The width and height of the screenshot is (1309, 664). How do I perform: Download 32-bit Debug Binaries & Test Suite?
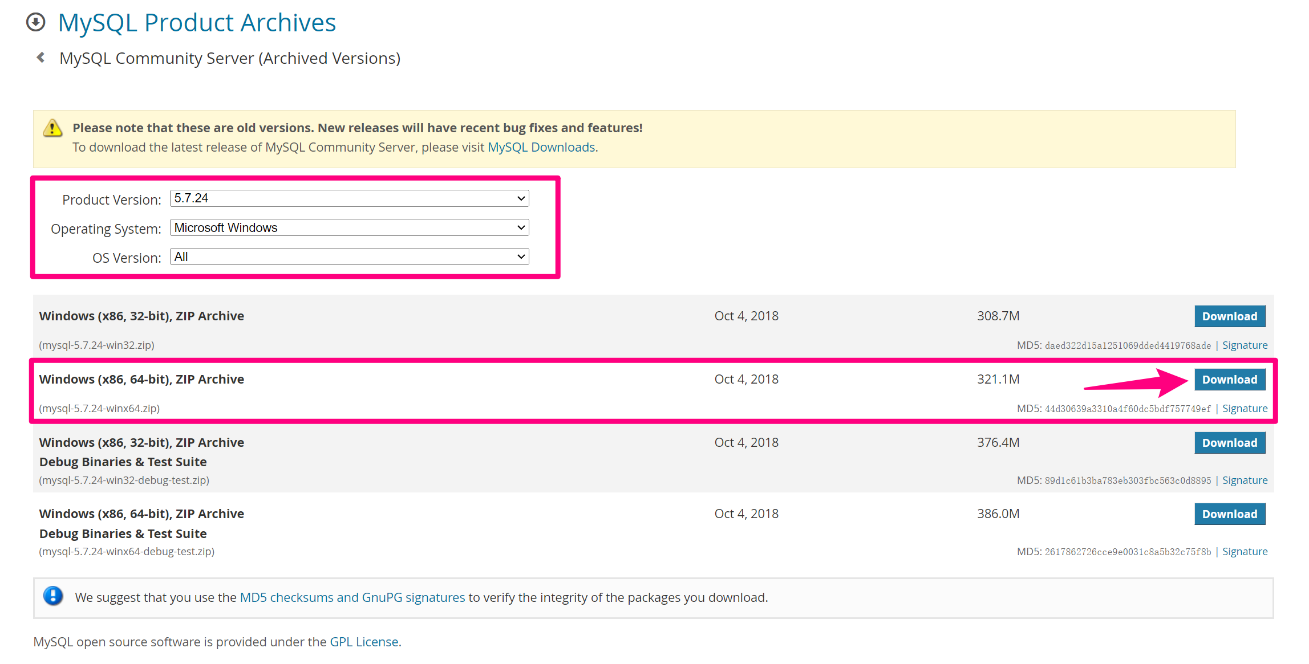click(1229, 443)
